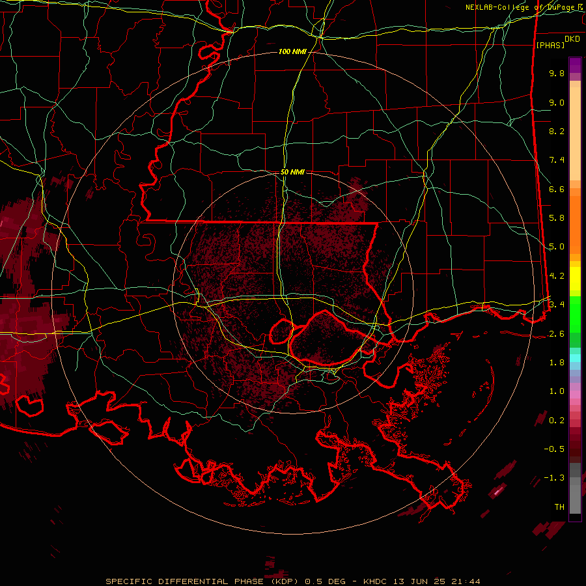Click the 50 NMI range ring label
Screen dimensions: 586x586
pyautogui.click(x=292, y=172)
